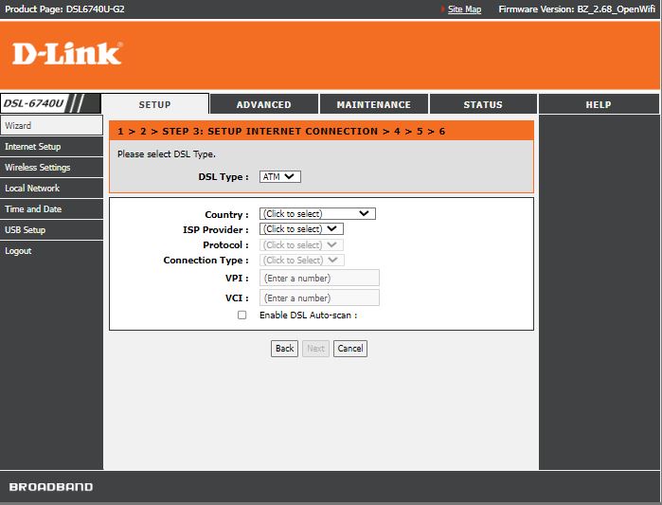This screenshot has height=505, width=662.
Task: Open Time and Date settings
Action: [51, 209]
